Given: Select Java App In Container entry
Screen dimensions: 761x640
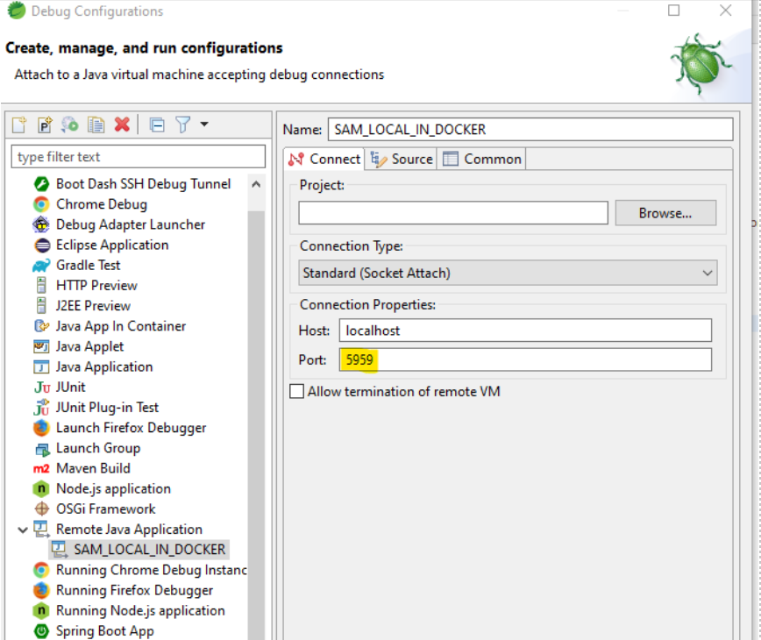Looking at the screenshot, I should pyautogui.click(x=121, y=326).
